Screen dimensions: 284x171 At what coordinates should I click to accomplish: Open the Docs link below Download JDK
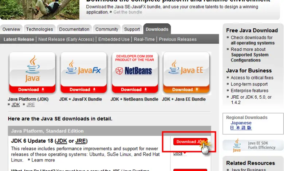pyautogui.click(x=178, y=154)
